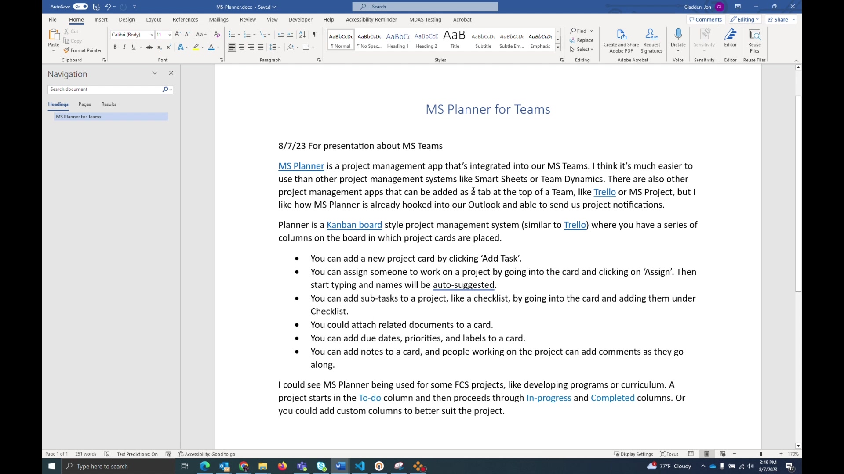Screen dimensions: 844x474
Task: Toggle paragraph marks visibility
Action: [x=315, y=34]
